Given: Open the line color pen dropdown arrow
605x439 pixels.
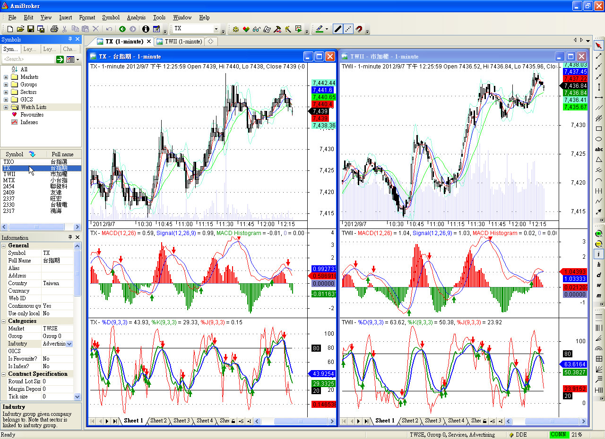Looking at the screenshot, I should coord(326,29).
